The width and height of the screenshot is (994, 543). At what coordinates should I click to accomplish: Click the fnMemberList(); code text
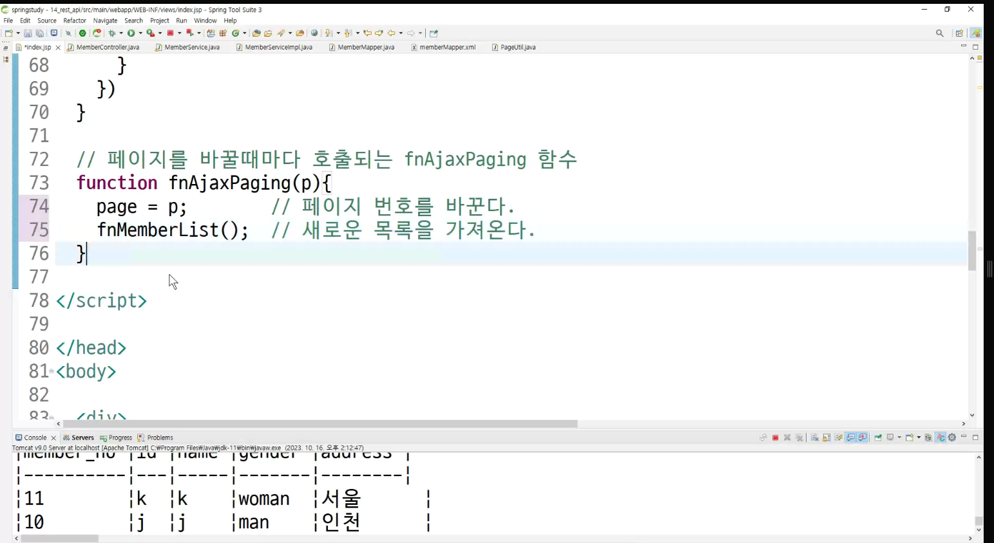pos(173,230)
